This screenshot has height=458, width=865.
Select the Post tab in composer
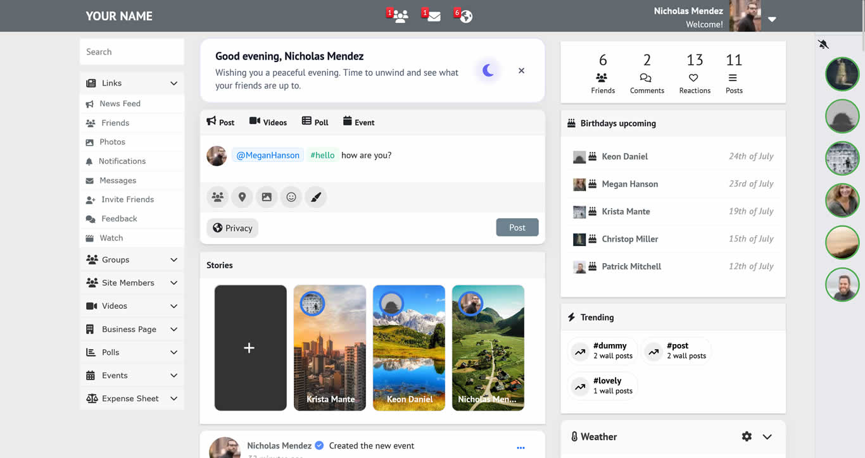coord(220,122)
